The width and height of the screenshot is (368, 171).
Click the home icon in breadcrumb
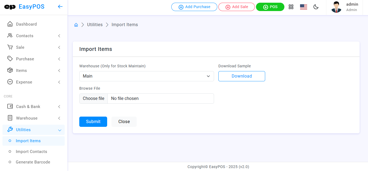[76, 25]
